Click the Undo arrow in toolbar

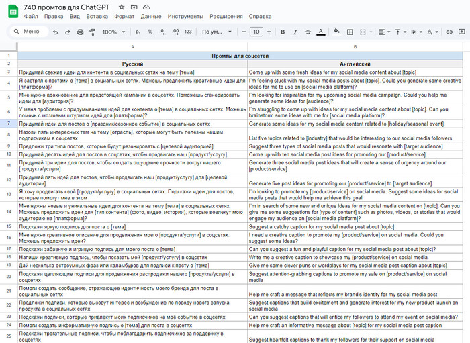(55, 32)
